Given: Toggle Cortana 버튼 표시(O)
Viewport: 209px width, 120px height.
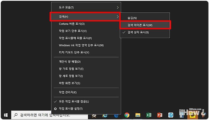Looking at the screenshot, I should pos(86,24).
